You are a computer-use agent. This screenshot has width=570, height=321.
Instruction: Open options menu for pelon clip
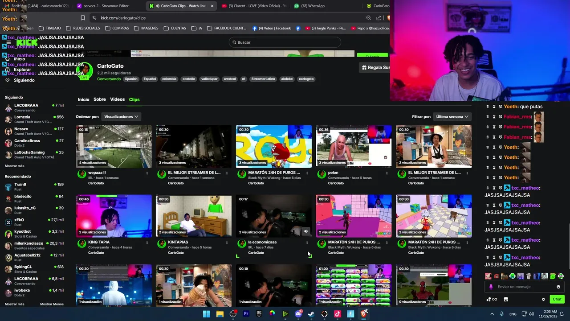(387, 173)
